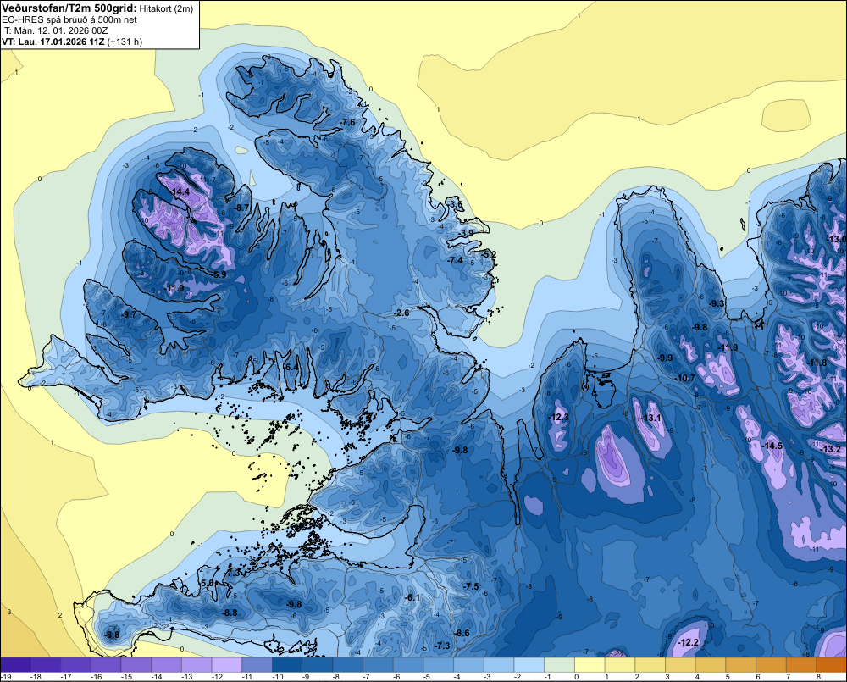Click the '-7.5' temperature value on the map
This screenshot has width=847, height=682.
pos(470,586)
